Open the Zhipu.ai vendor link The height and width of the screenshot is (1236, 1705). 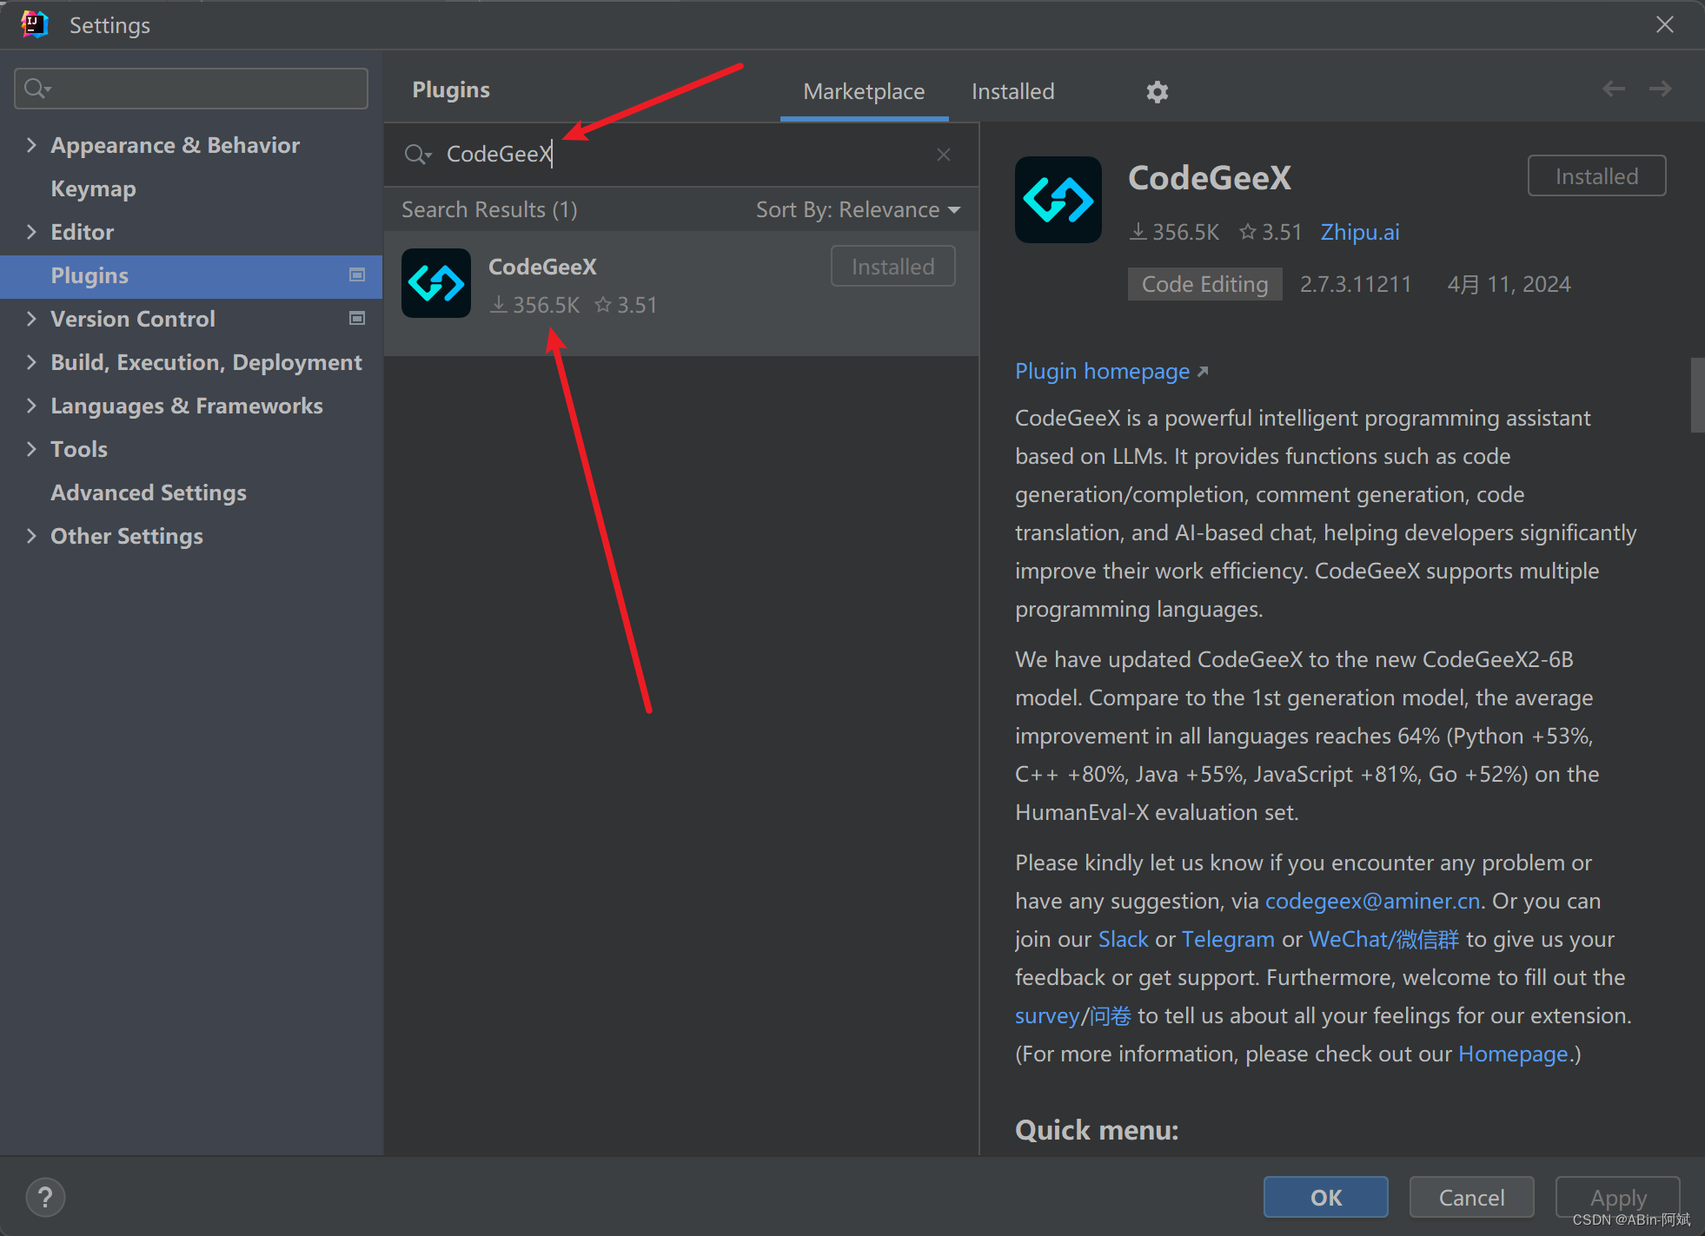point(1360,232)
